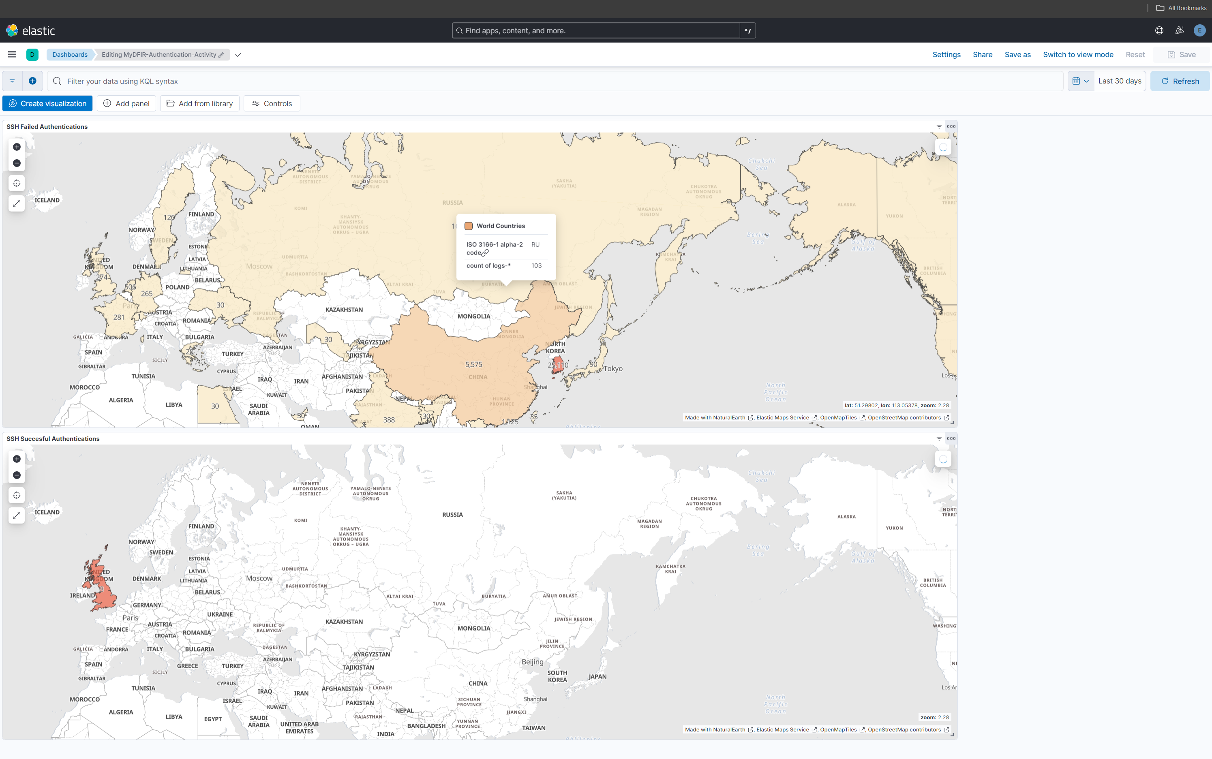Open the date range calendar dropdown
Image resolution: width=1212 pixels, height=759 pixels.
coord(1080,81)
